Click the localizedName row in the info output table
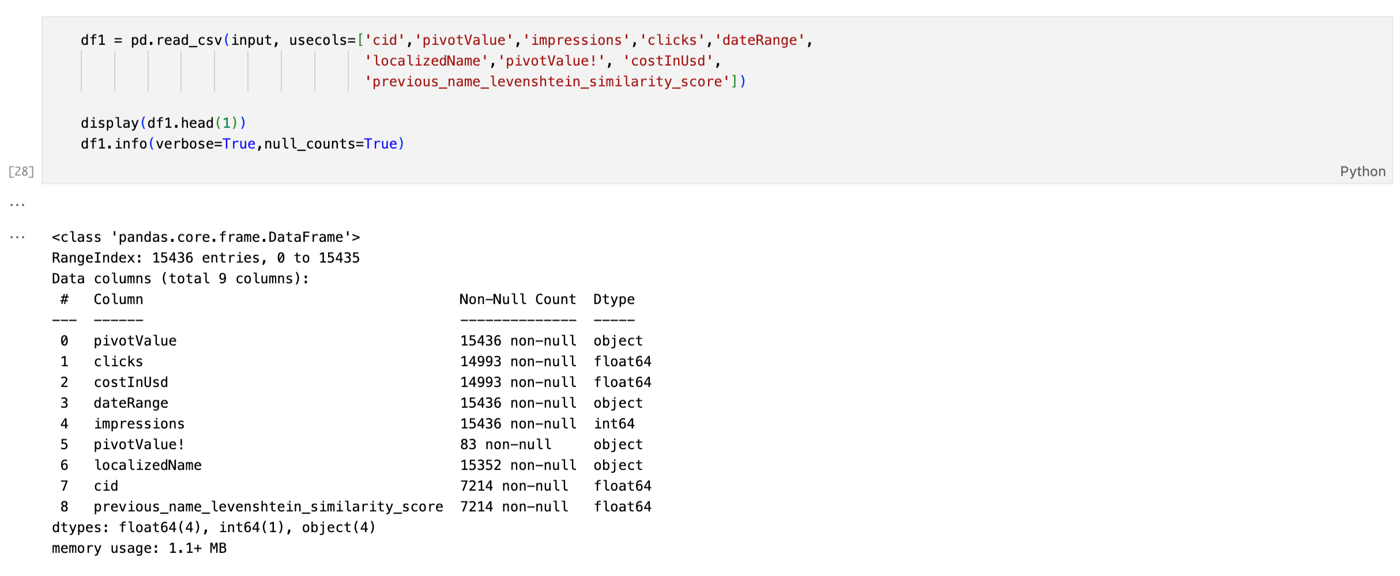 click(148, 465)
